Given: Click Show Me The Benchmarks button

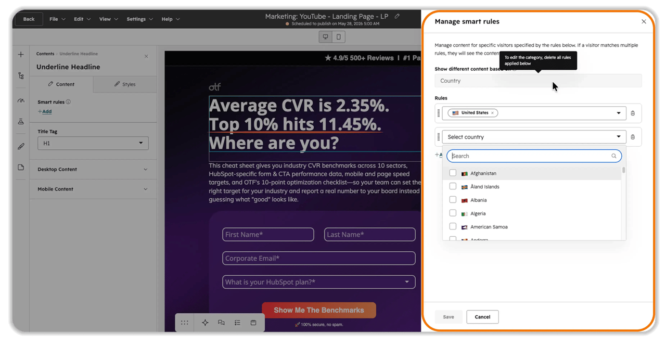Looking at the screenshot, I should tap(318, 310).
